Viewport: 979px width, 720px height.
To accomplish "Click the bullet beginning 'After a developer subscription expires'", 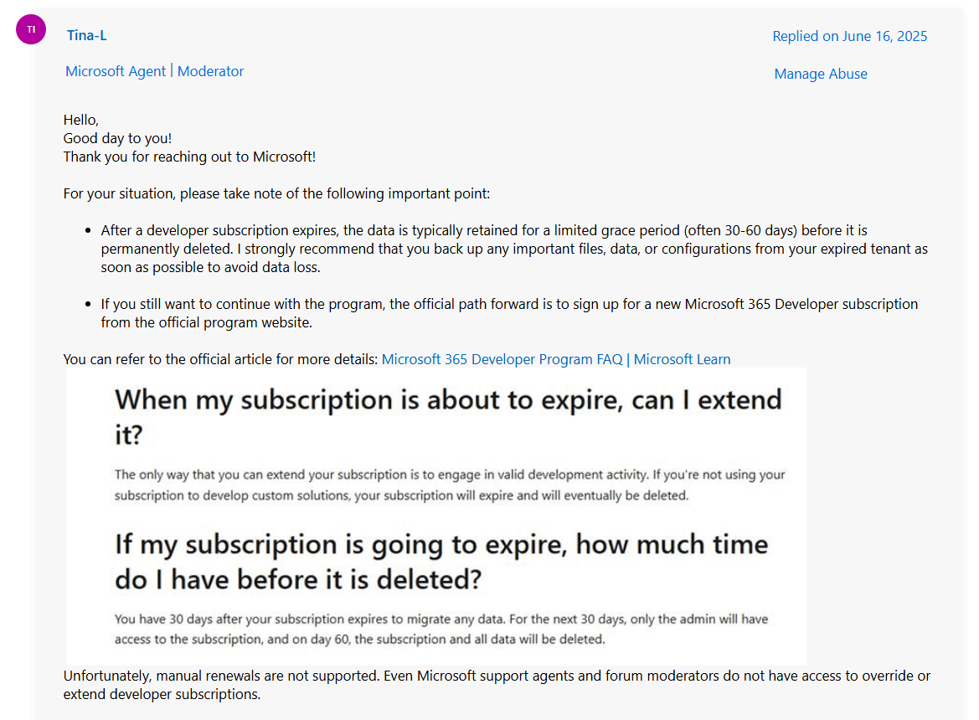I will 514,249.
